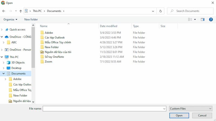Click sidebar scrollbar down arrow
This screenshot has height=121, width=216.
pos(33,102)
